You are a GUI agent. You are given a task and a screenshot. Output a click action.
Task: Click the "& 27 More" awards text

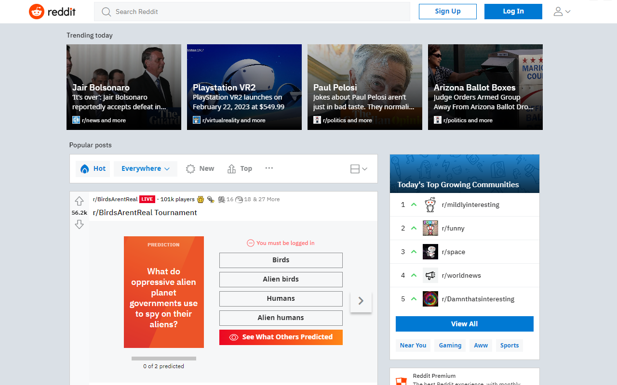pyautogui.click(x=266, y=199)
